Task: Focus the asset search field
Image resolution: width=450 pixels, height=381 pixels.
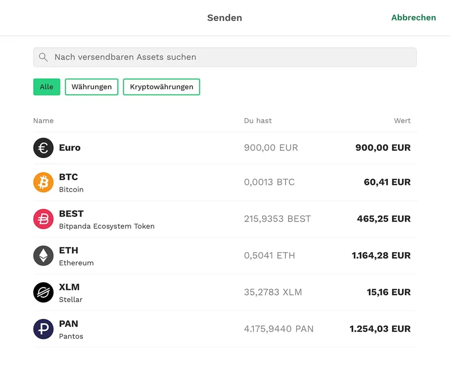Action: (225, 57)
